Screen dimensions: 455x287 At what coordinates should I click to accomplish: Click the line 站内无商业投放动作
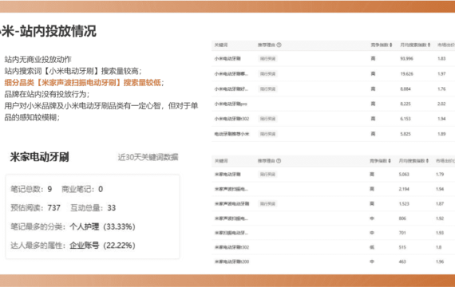[38, 60]
